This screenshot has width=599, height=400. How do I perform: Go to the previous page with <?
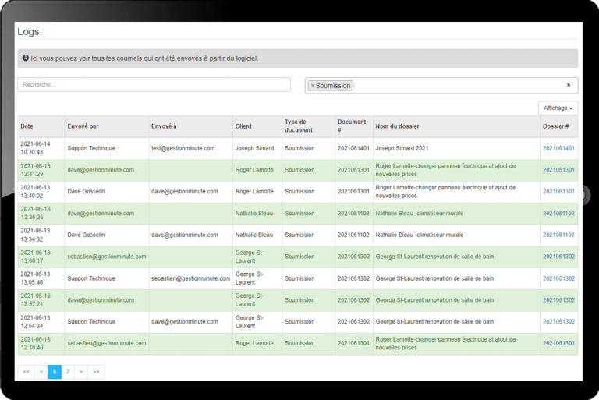[41, 372]
